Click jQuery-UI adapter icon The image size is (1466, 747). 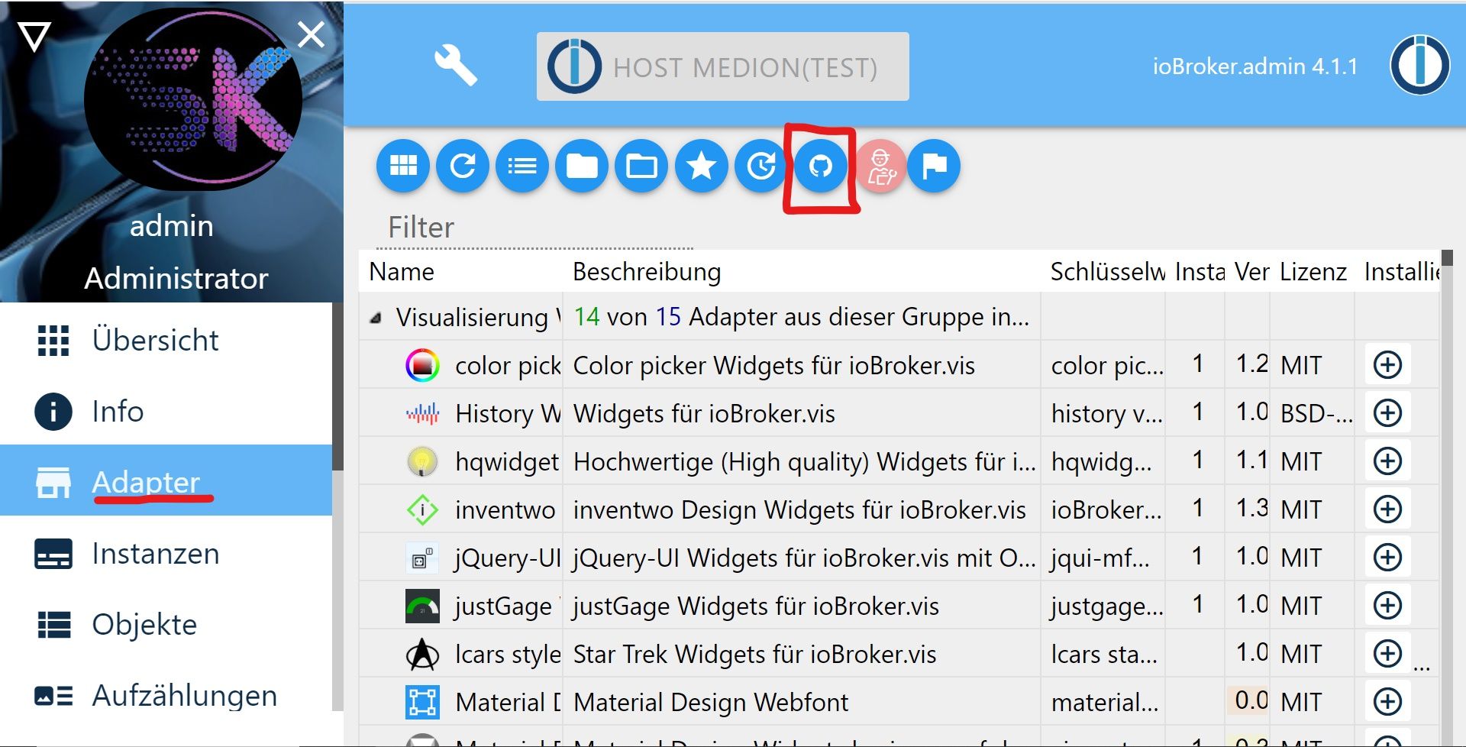[422, 558]
